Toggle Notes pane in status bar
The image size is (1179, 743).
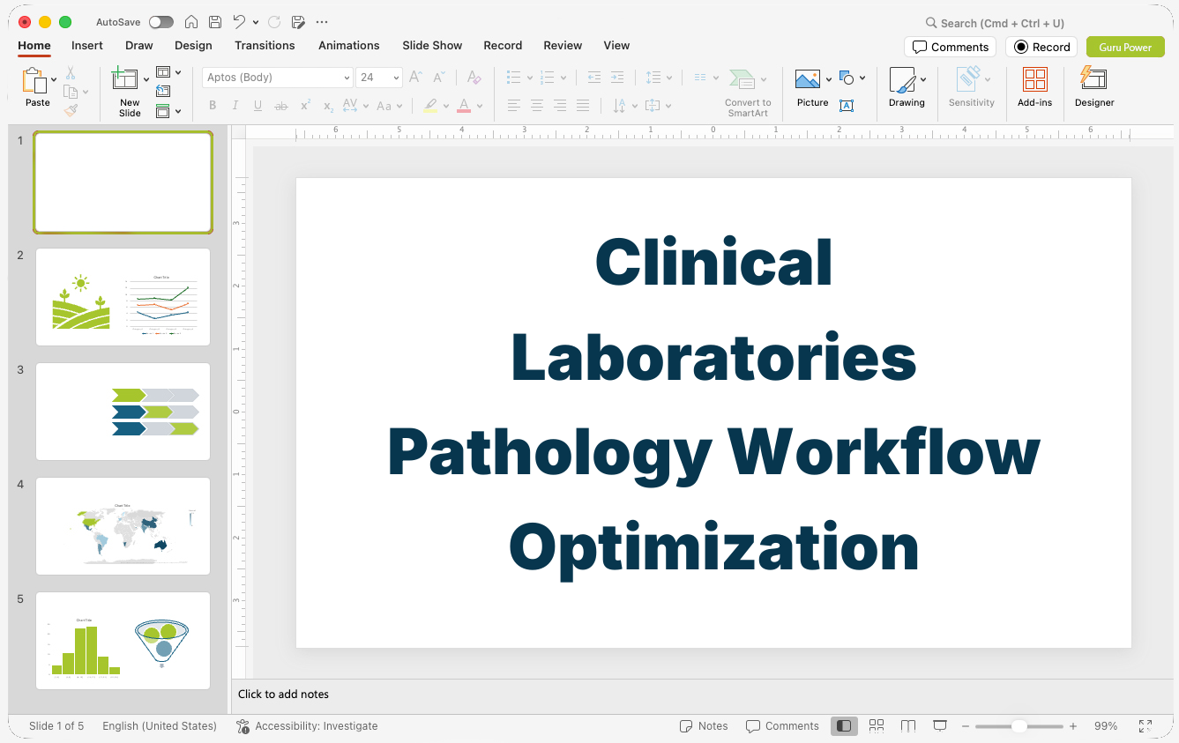tap(704, 726)
